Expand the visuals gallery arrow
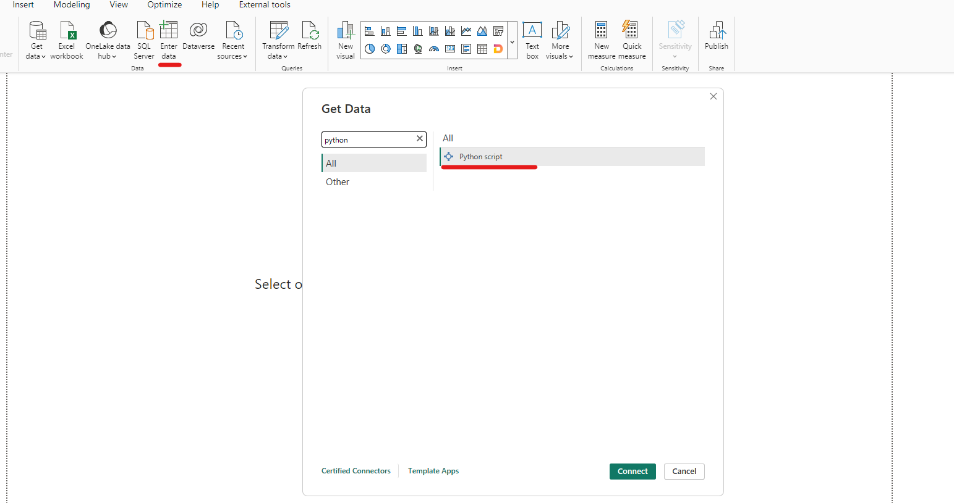This screenshot has height=503, width=954. pos(512,40)
